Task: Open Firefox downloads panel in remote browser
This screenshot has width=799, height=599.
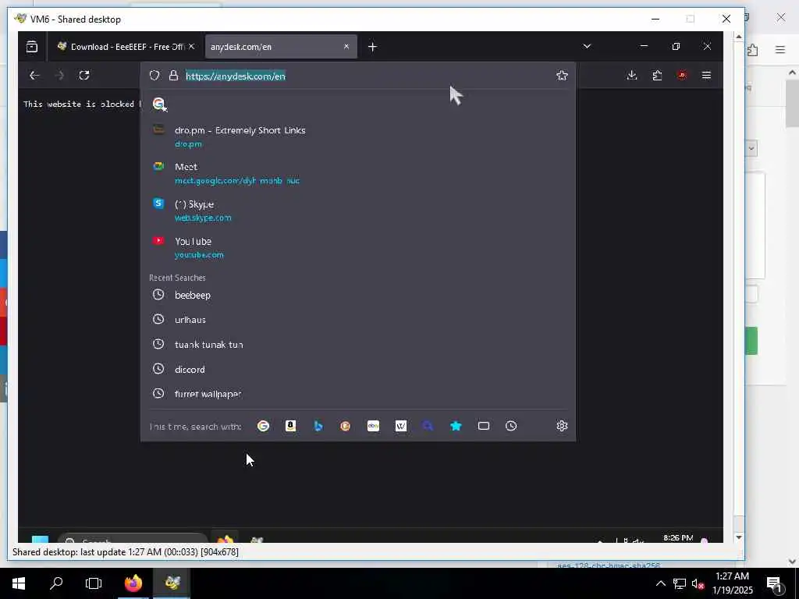Action: pyautogui.click(x=632, y=76)
